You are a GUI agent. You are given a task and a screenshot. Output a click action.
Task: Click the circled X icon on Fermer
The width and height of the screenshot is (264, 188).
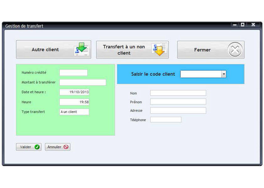pyautogui.click(x=235, y=50)
